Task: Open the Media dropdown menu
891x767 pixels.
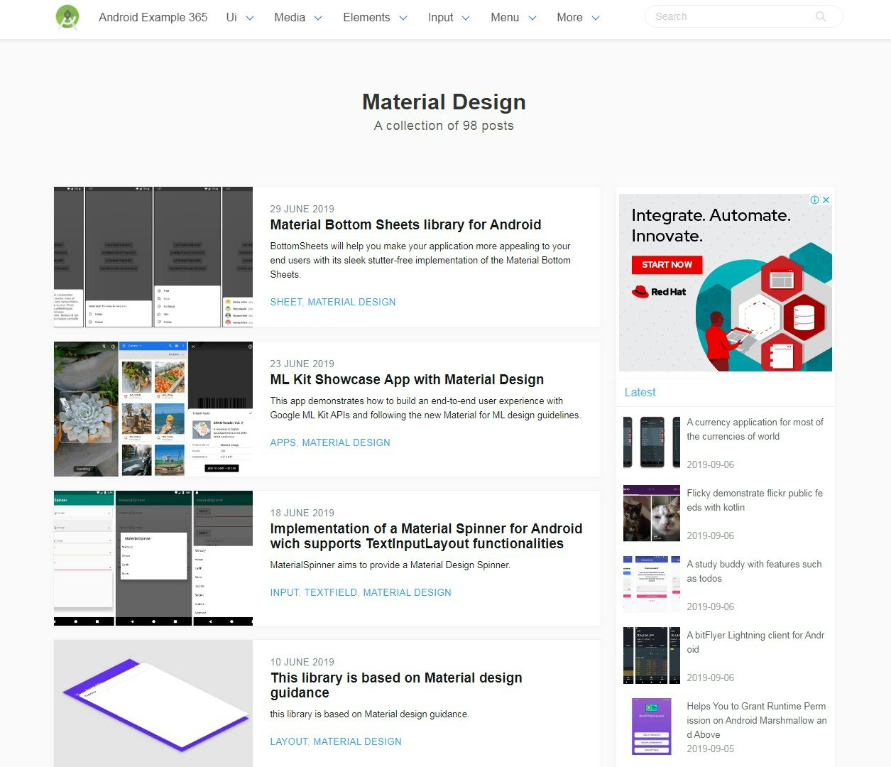Action: pyautogui.click(x=293, y=18)
